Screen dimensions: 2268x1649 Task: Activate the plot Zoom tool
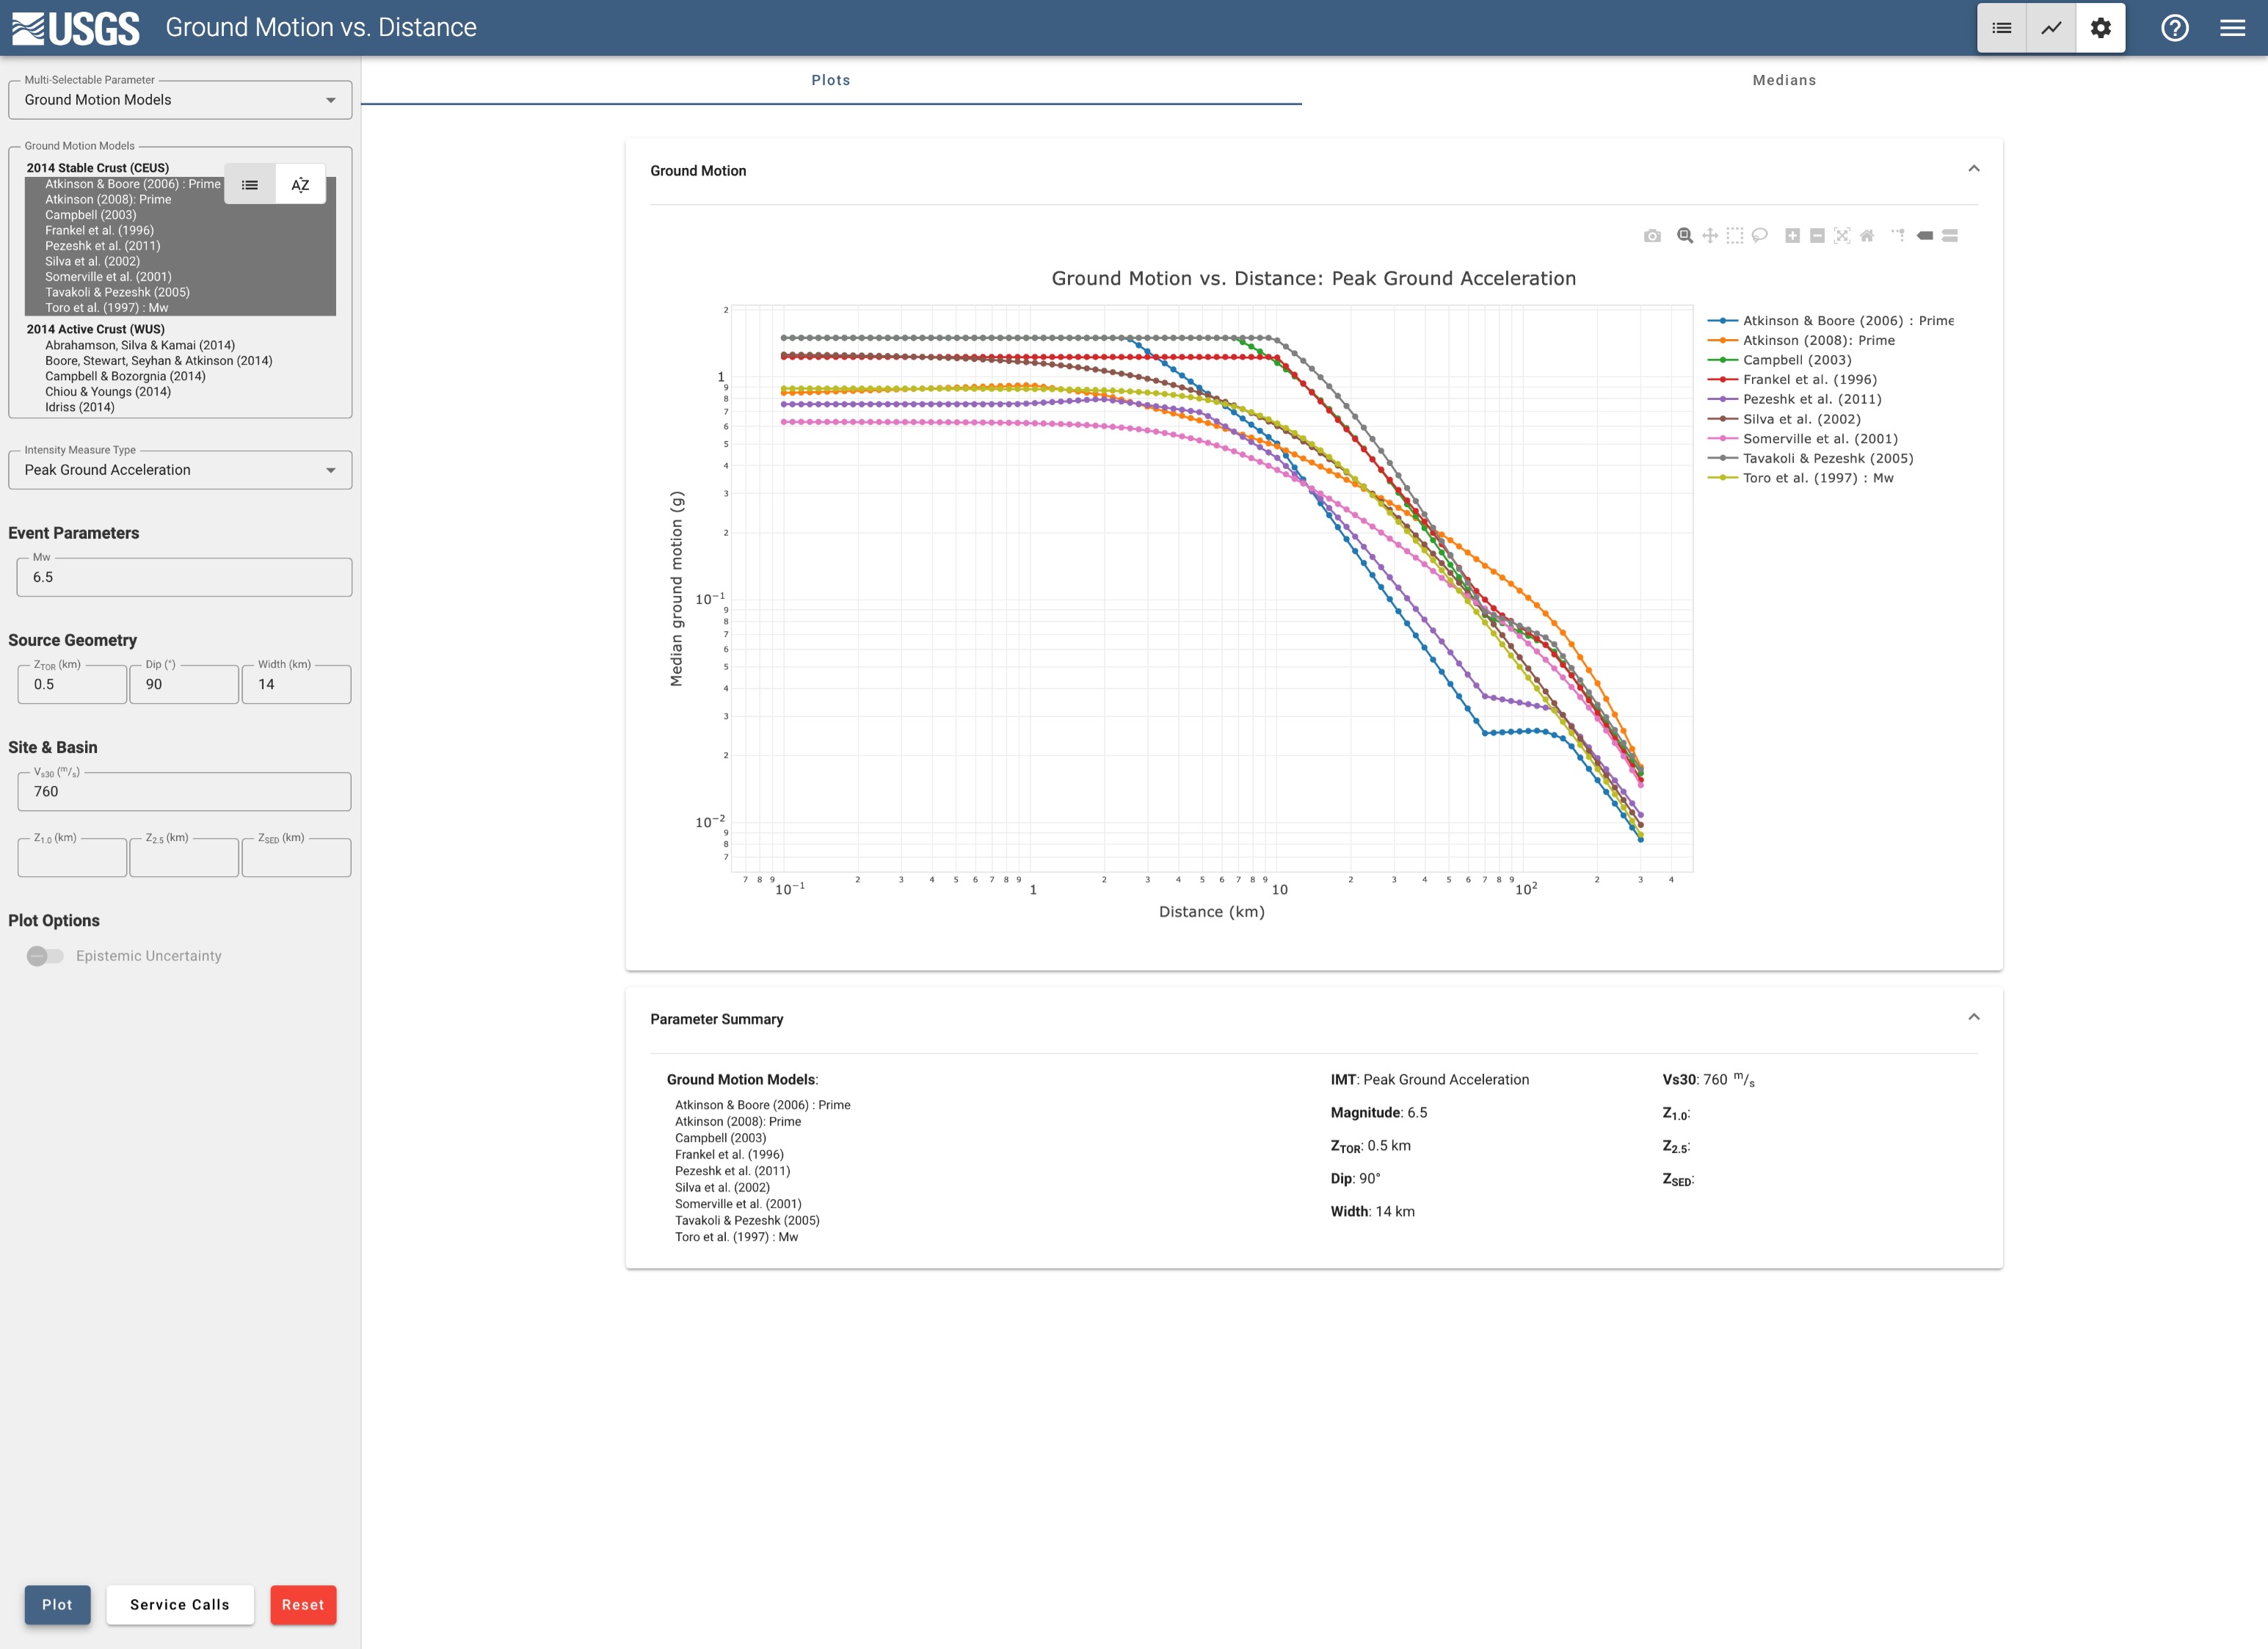click(1685, 236)
